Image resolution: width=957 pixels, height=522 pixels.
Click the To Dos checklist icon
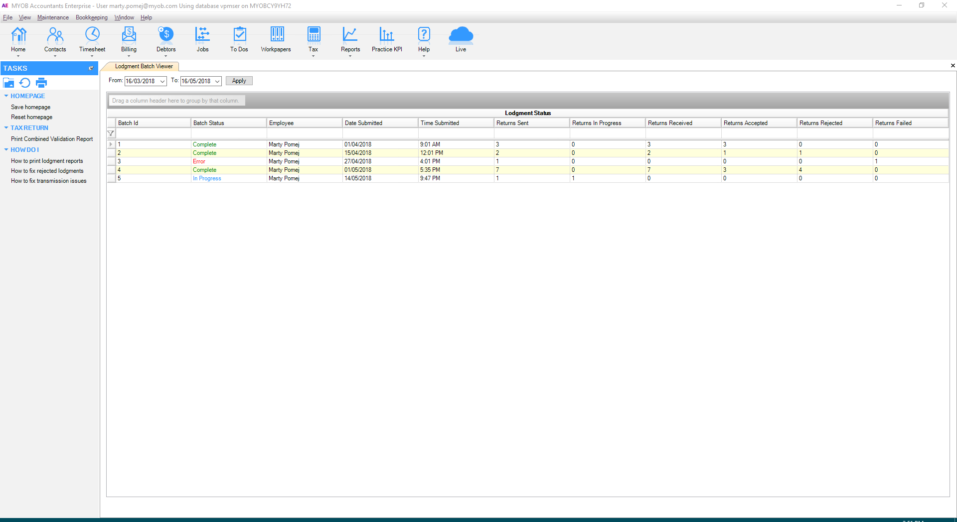(x=239, y=40)
